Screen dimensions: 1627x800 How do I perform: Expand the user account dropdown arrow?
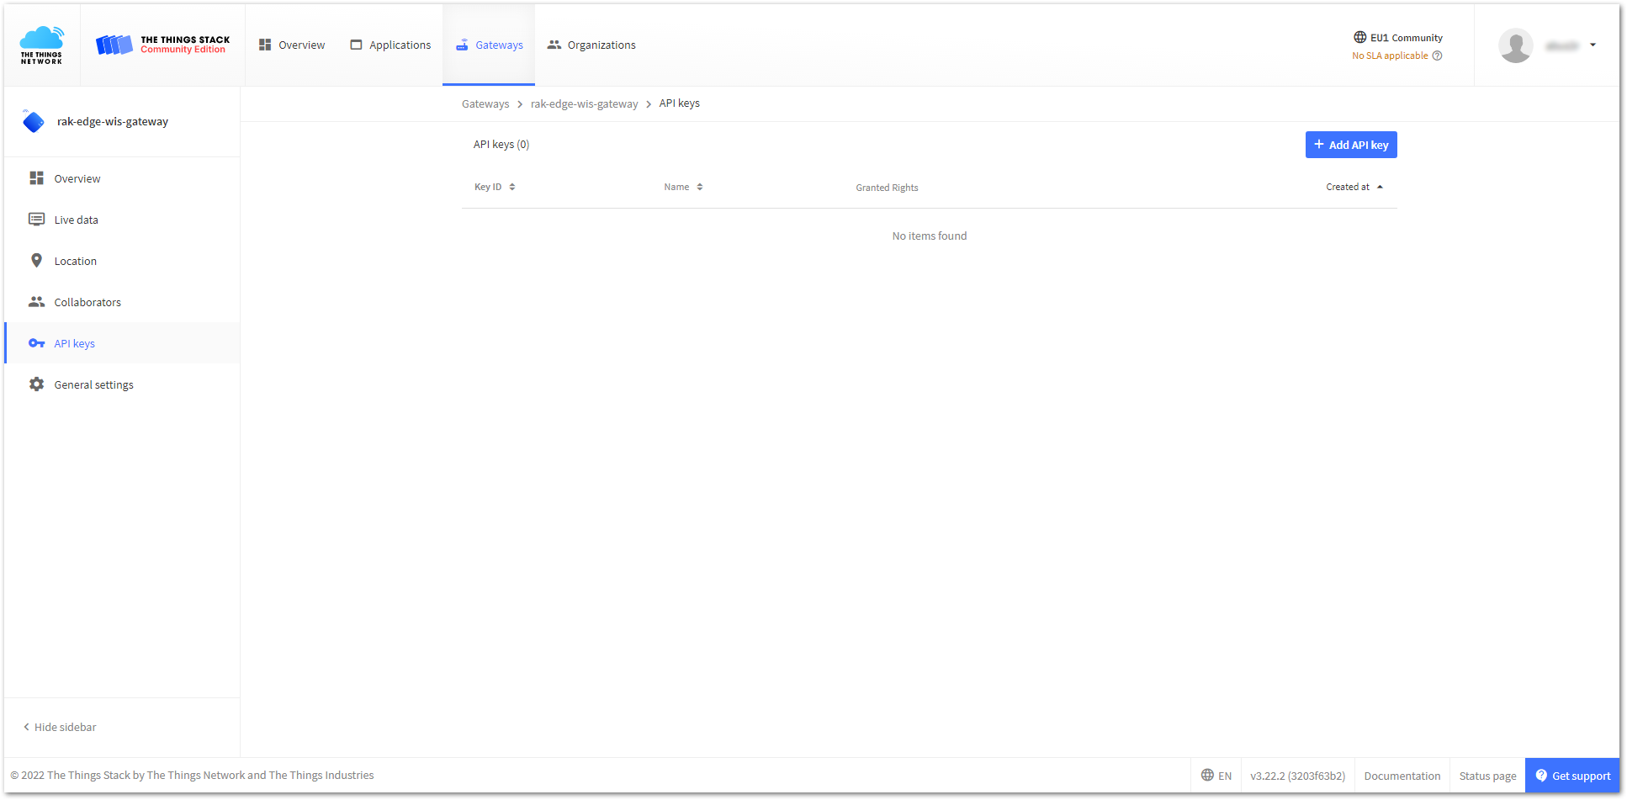coord(1593,45)
